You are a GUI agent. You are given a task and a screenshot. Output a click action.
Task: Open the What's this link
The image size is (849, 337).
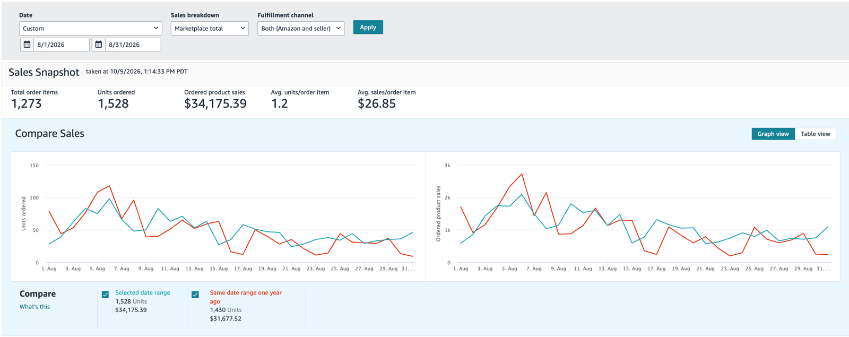pyautogui.click(x=34, y=306)
